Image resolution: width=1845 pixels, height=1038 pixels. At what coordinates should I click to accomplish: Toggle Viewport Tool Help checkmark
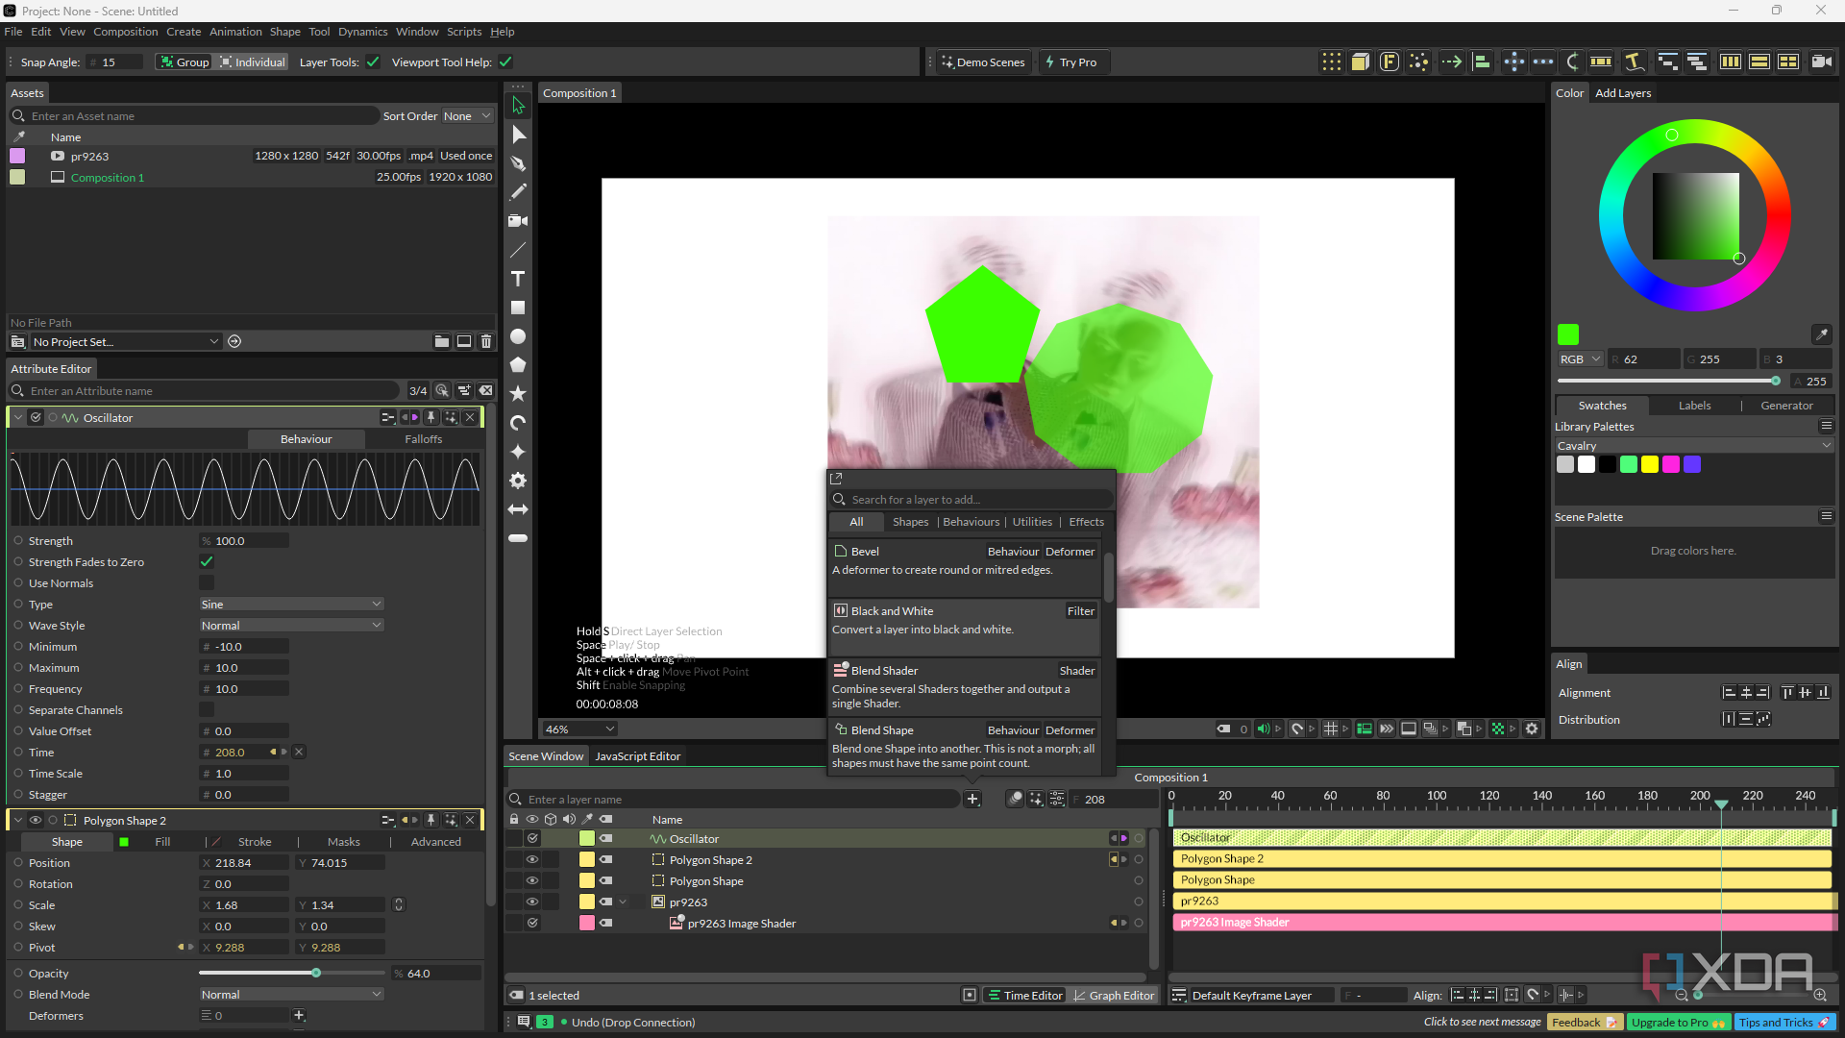click(505, 62)
